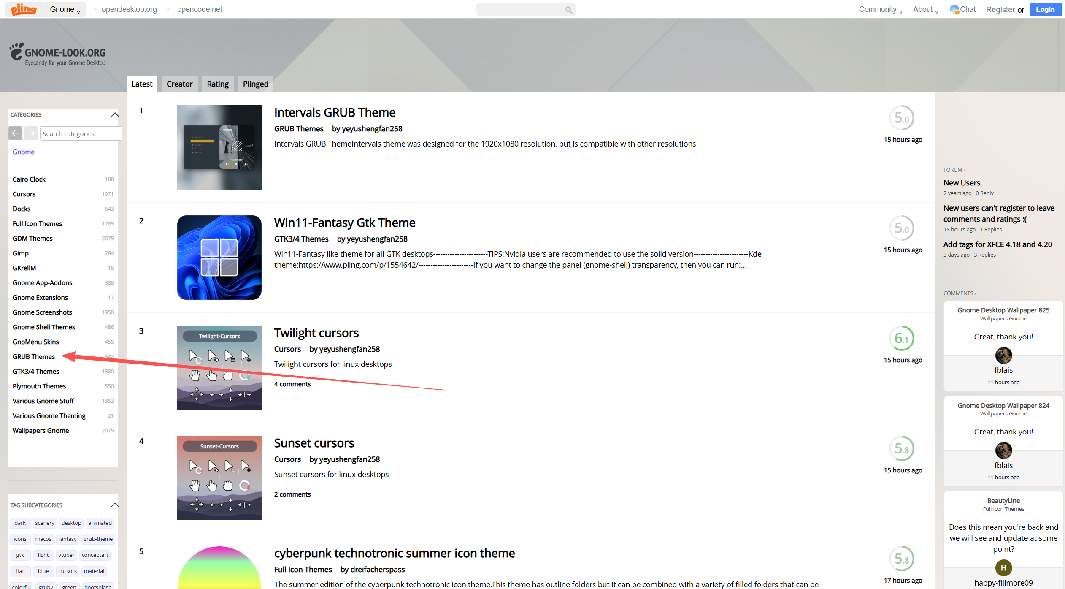
Task: Click happy-fillmore09 avatar icon
Action: coord(1003,568)
